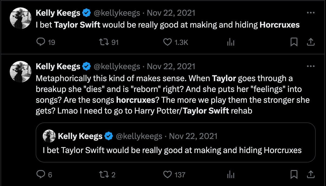The width and height of the screenshot is (326, 186).
Task: Open Kelly Keegs avatar on second tweet
Action: pyautogui.click(x=21, y=71)
